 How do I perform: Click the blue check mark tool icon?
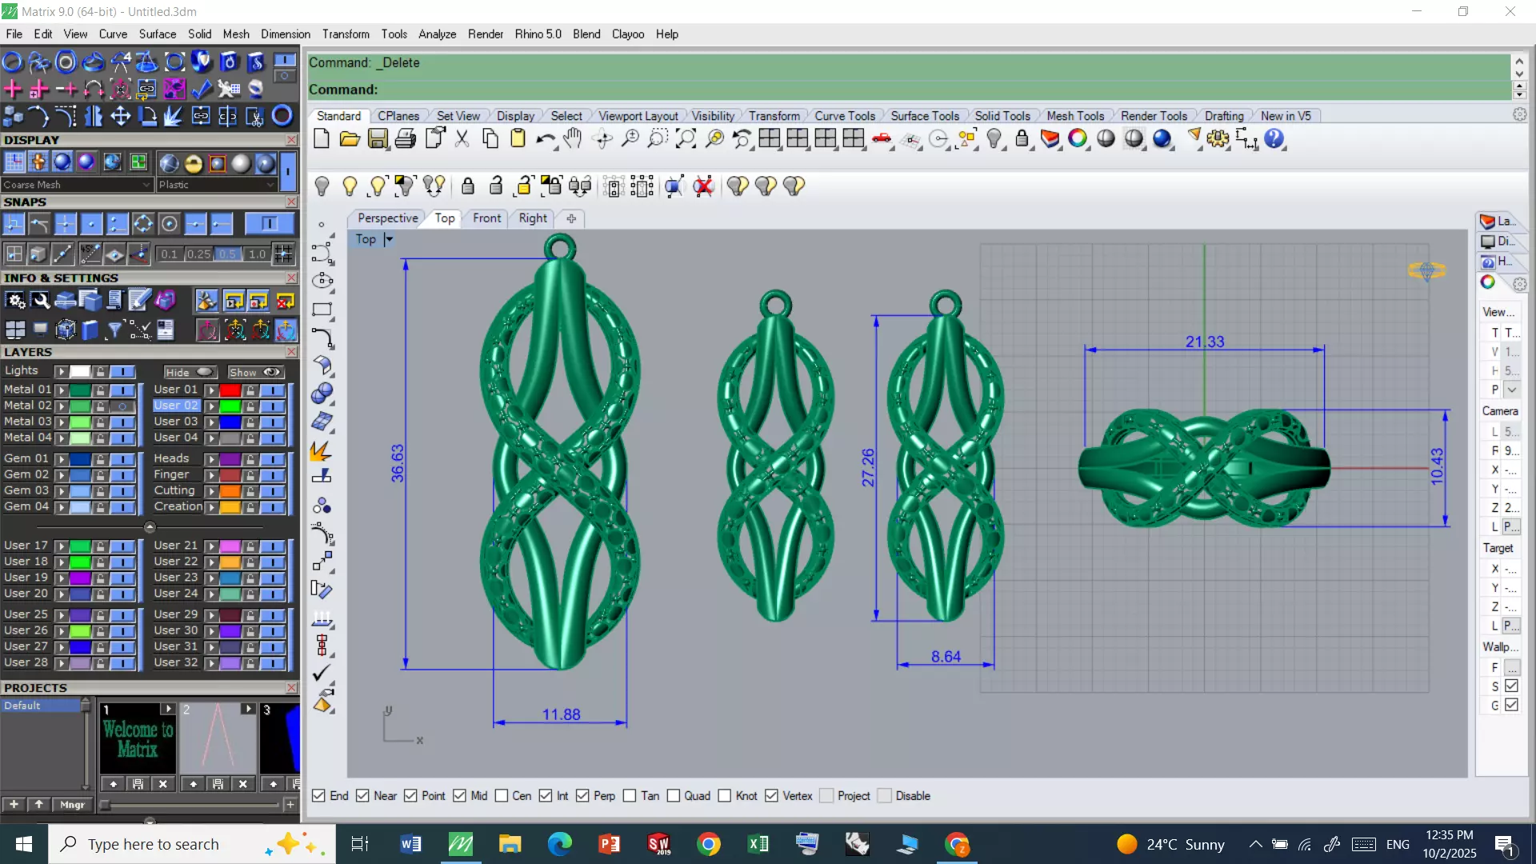(x=202, y=89)
